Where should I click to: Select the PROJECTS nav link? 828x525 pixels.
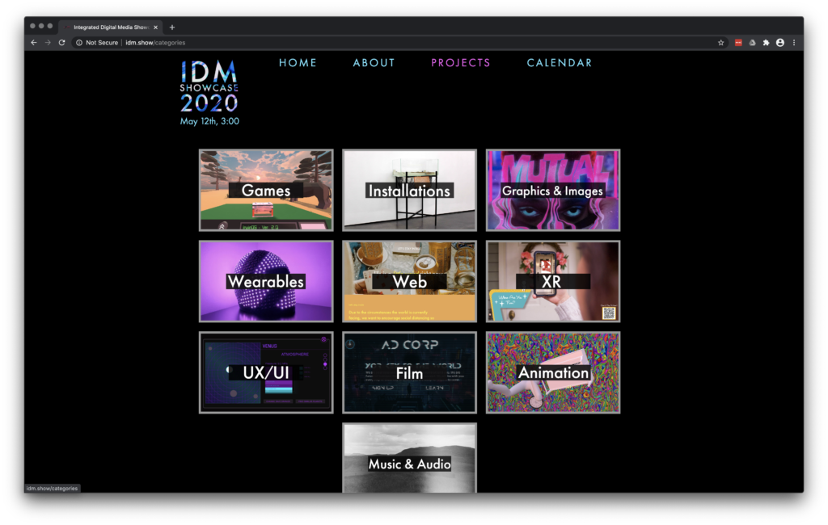pos(460,63)
